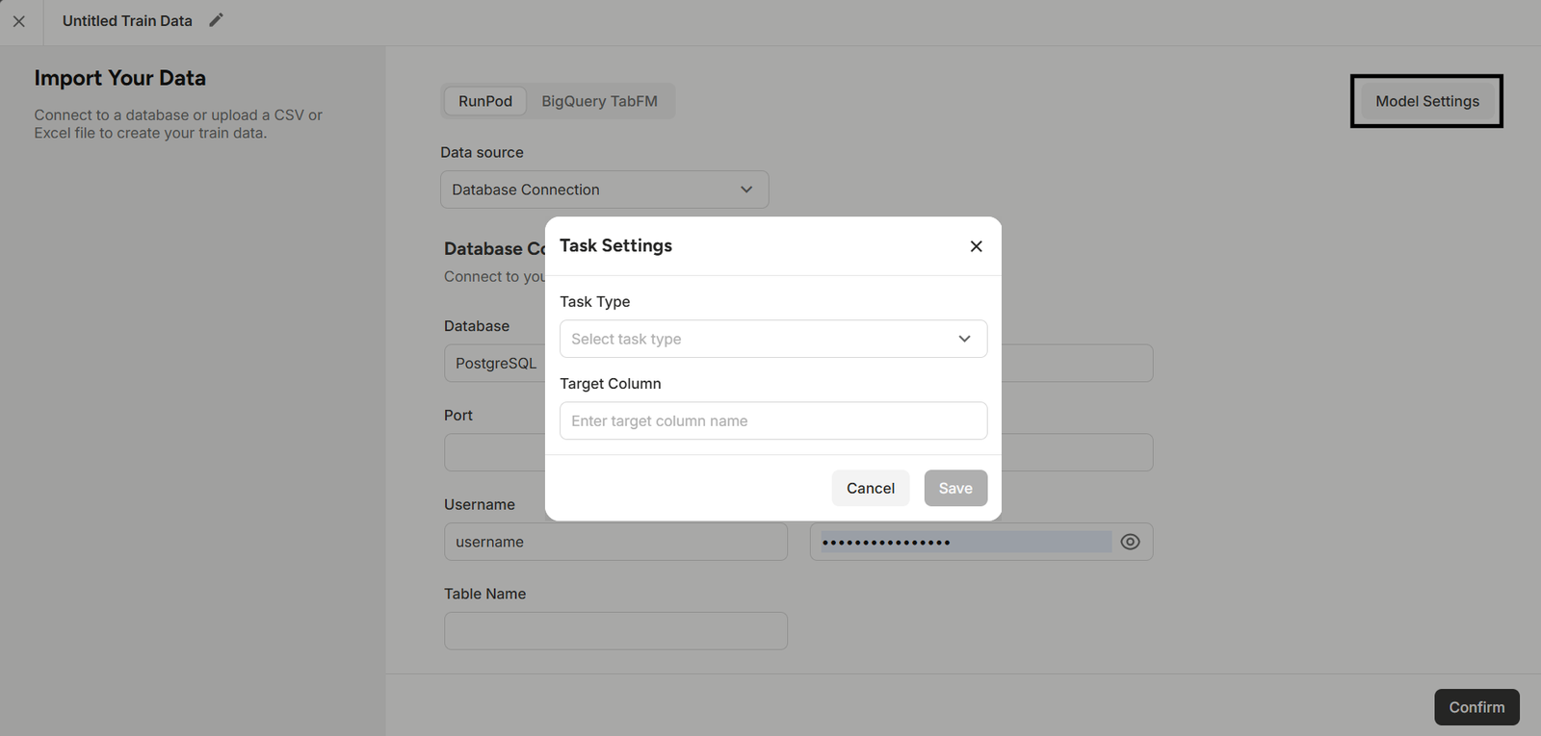Open the PostgreSQL Database selector
This screenshot has height=736, width=1541.
(495, 363)
